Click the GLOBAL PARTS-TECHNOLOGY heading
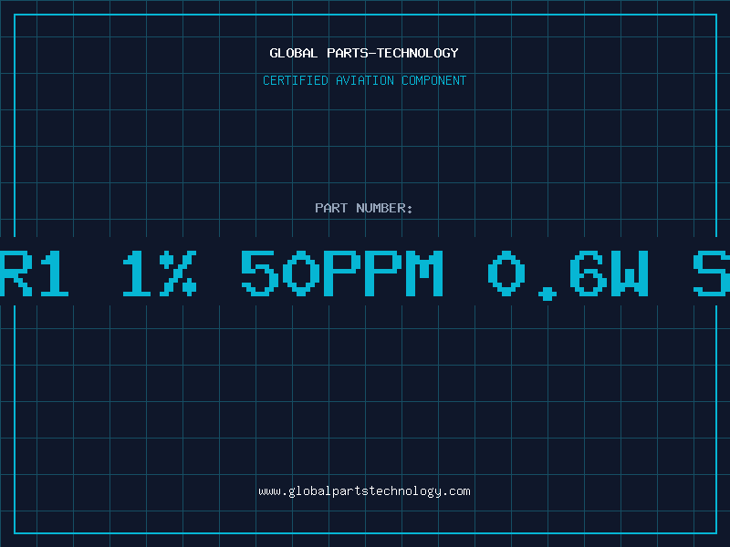Screen dimensions: 730x547 pos(364,53)
